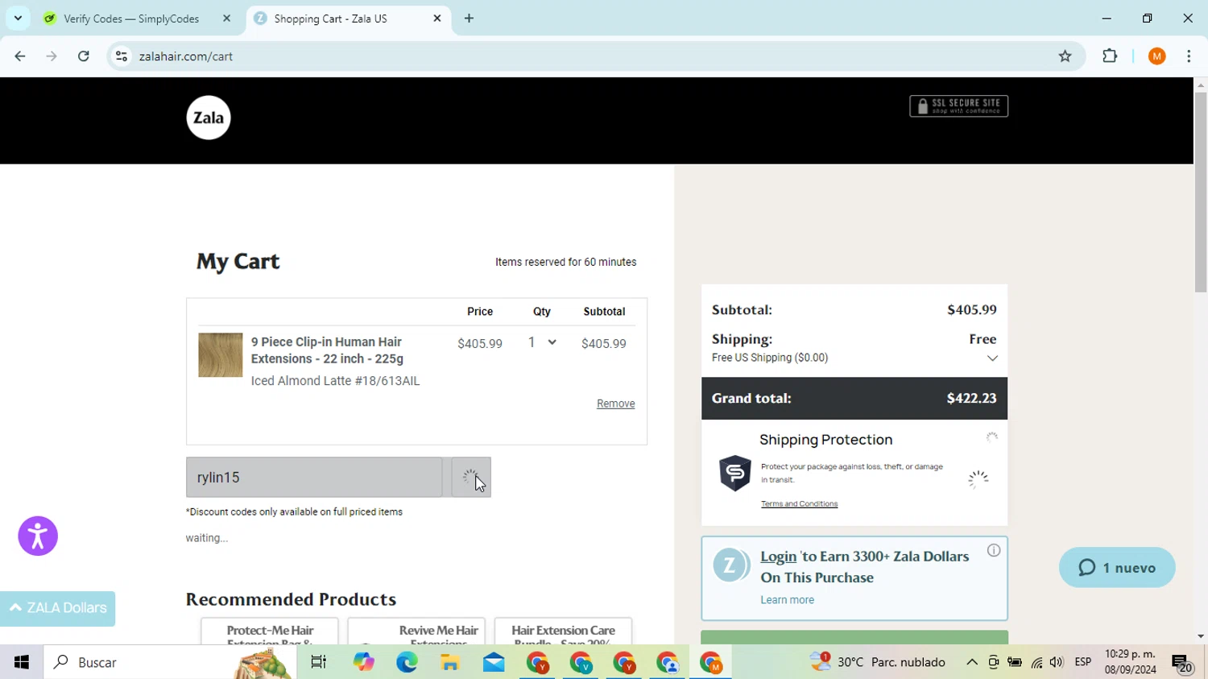Image resolution: width=1208 pixels, height=679 pixels.
Task: Open the Chrome profile avatar M
Action: pos(1157,56)
